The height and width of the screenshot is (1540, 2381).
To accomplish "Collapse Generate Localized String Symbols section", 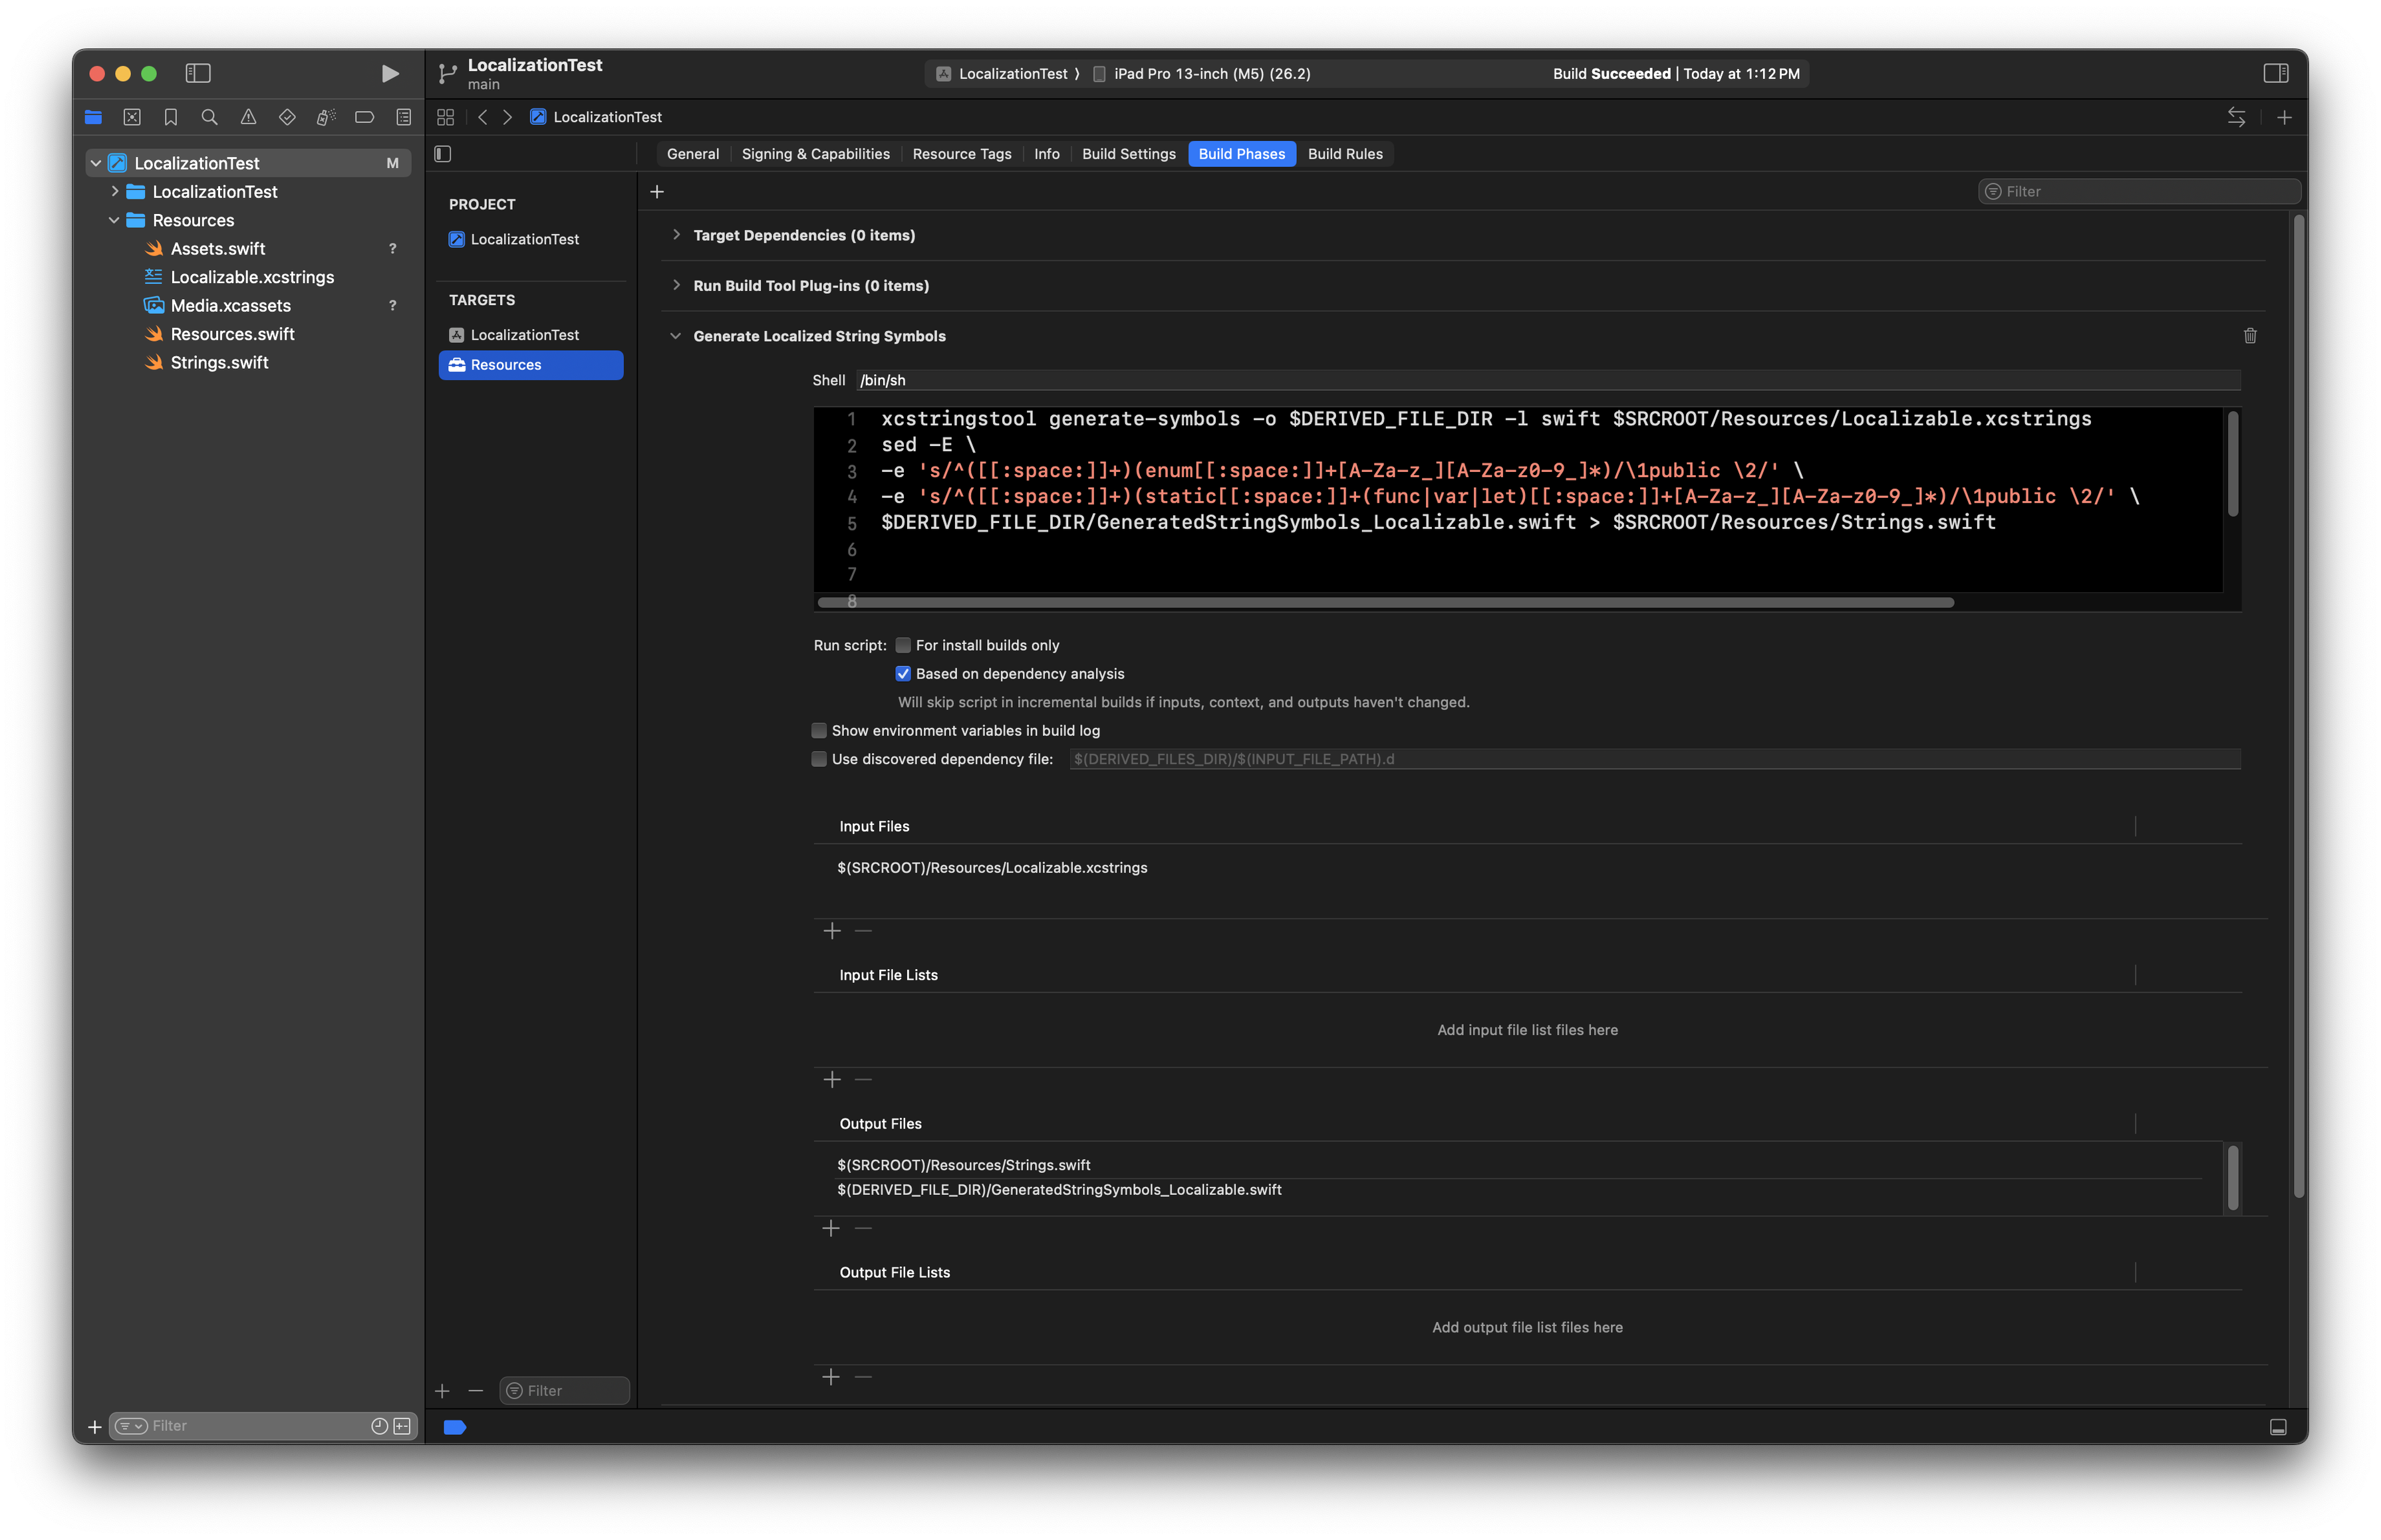I will pos(676,336).
